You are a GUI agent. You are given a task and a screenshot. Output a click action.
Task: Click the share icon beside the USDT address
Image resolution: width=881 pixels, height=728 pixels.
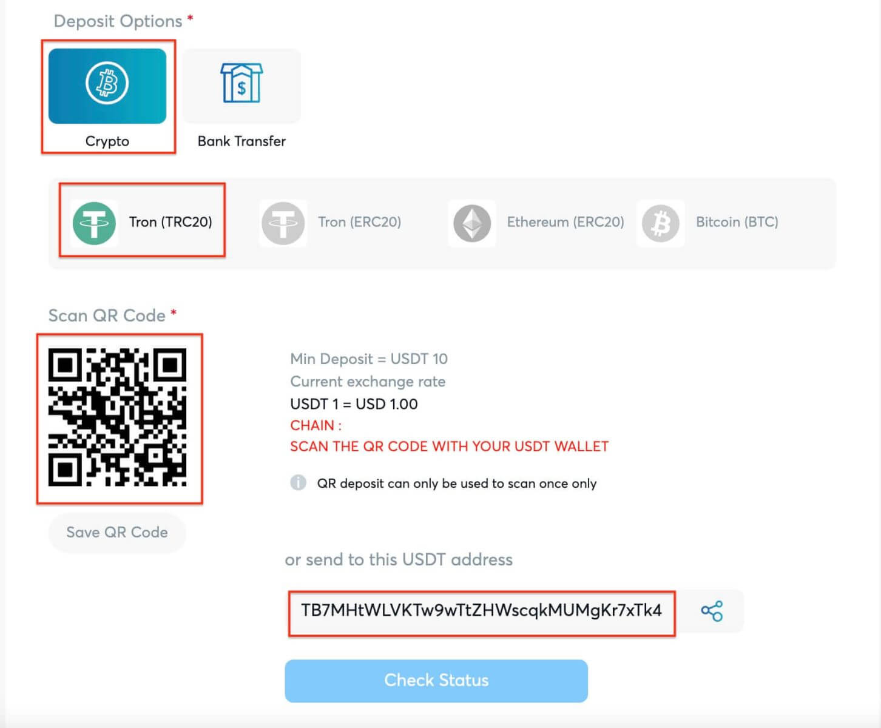(x=712, y=611)
